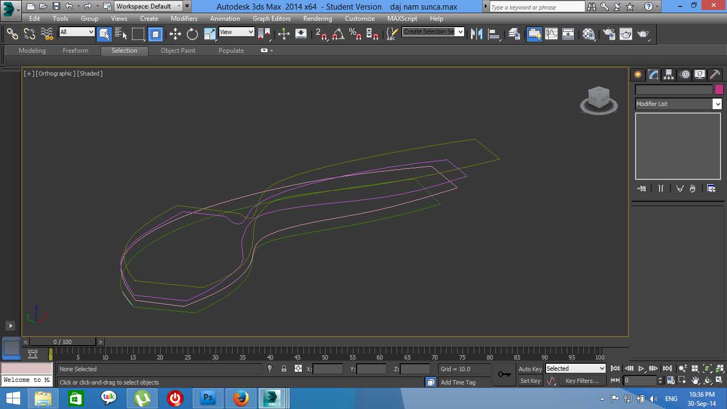Expand the View reference coordinate dropdown
The height and width of the screenshot is (409, 727).
point(237,32)
